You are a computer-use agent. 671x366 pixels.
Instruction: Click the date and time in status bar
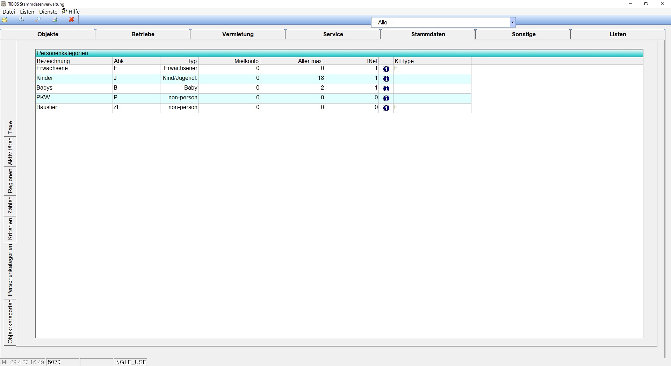pyautogui.click(x=23, y=362)
